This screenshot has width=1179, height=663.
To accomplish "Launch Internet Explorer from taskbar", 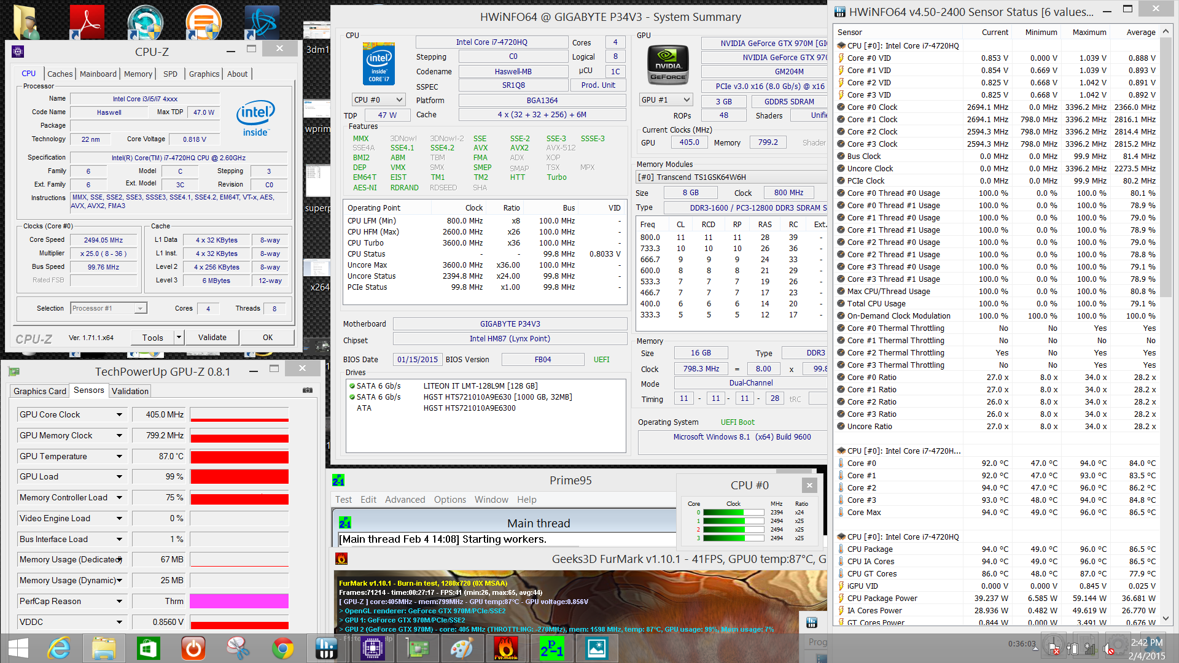I will pyautogui.click(x=60, y=648).
